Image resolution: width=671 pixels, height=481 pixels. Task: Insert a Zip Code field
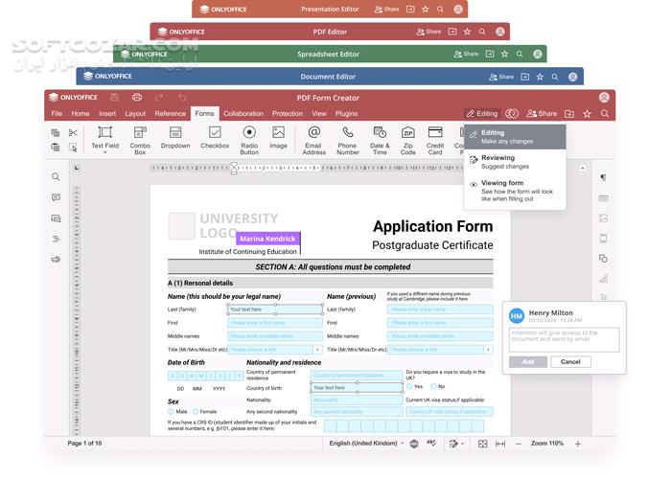click(407, 140)
